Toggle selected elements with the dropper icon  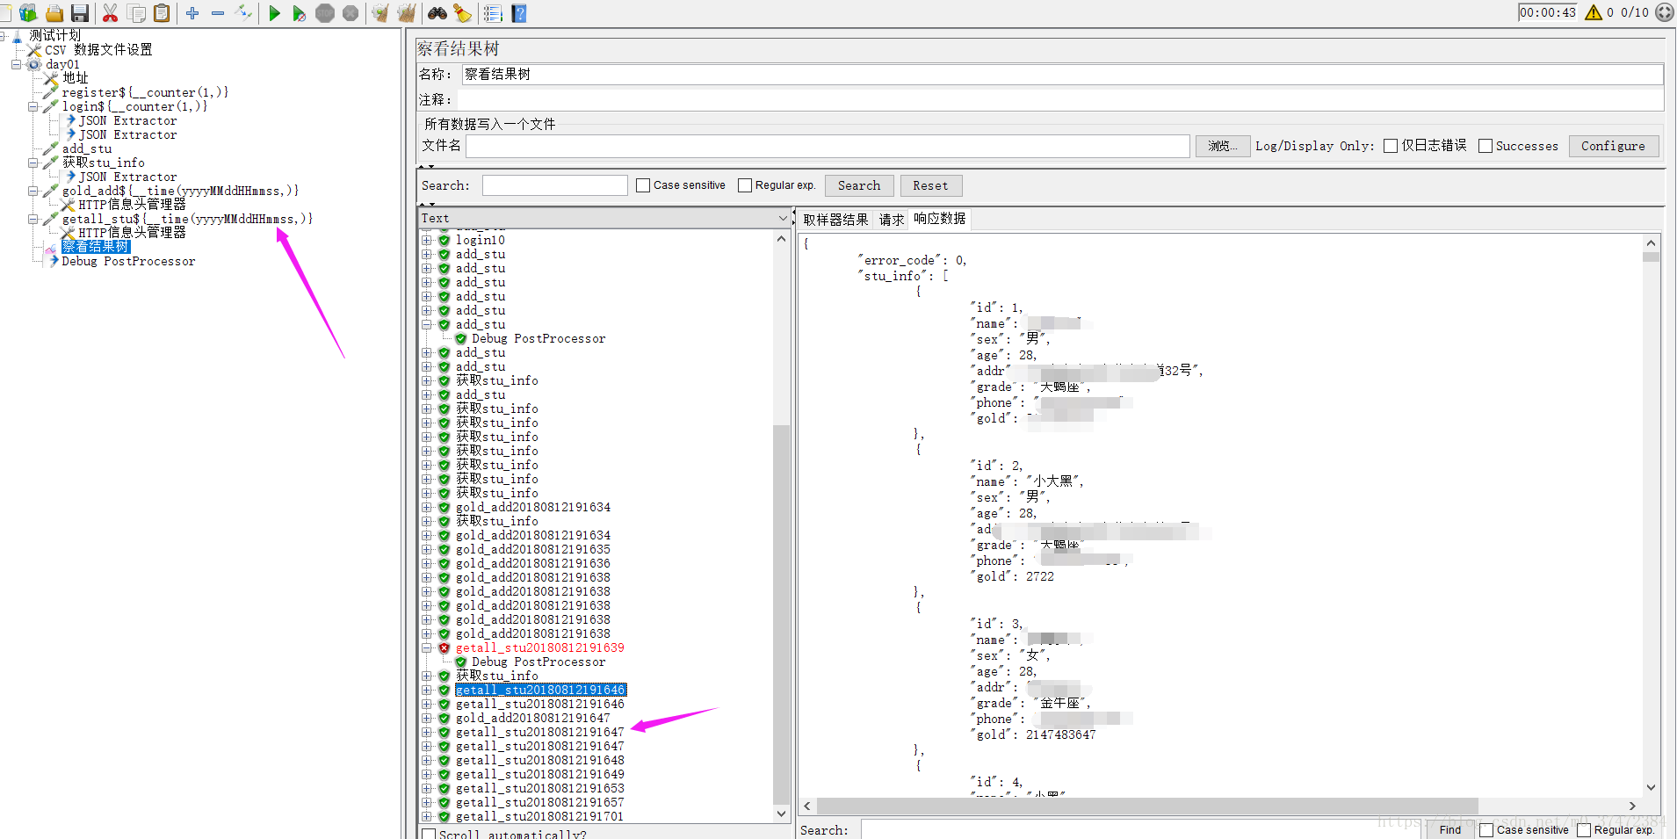(244, 13)
